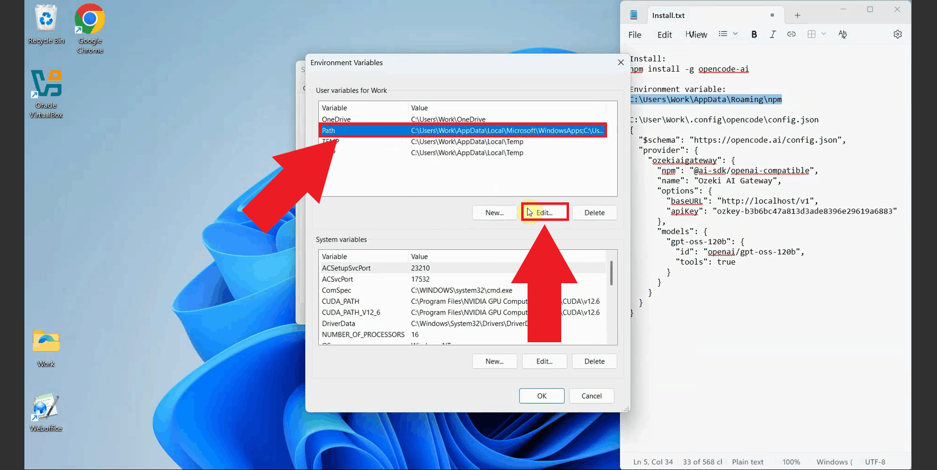Expand the table dropdown arrow
The height and width of the screenshot is (470, 937).
824,34
